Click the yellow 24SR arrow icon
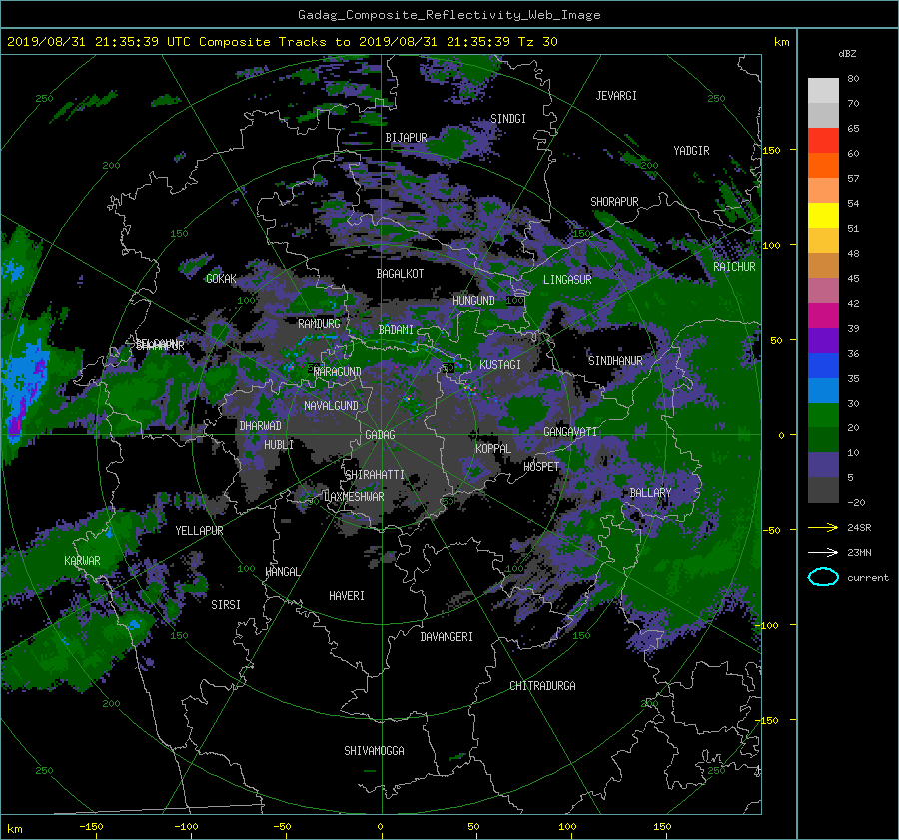This screenshot has height=840, width=899. 823,527
